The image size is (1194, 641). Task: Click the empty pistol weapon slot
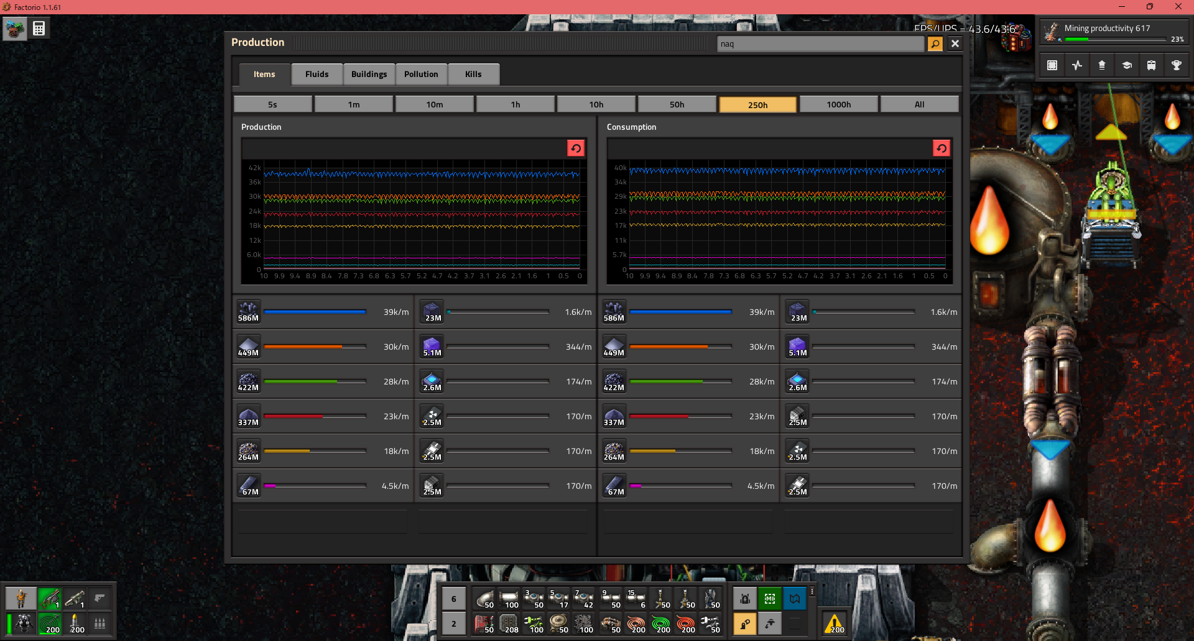[x=99, y=599]
